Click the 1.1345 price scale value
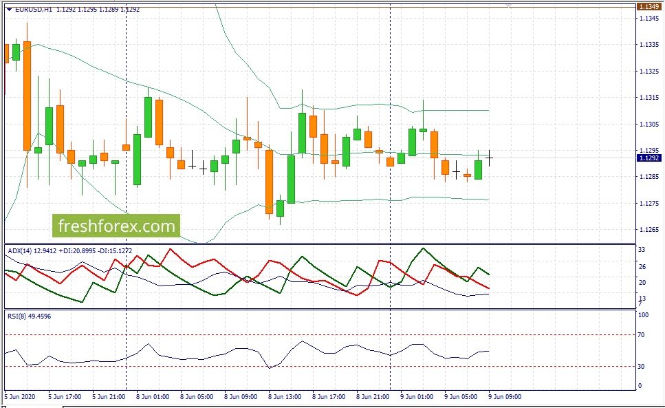 (649, 19)
